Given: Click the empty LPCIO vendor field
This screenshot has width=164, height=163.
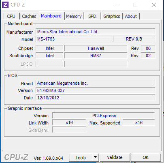Looking at the screenshot, I should pyautogui.click(x=49, y=64).
